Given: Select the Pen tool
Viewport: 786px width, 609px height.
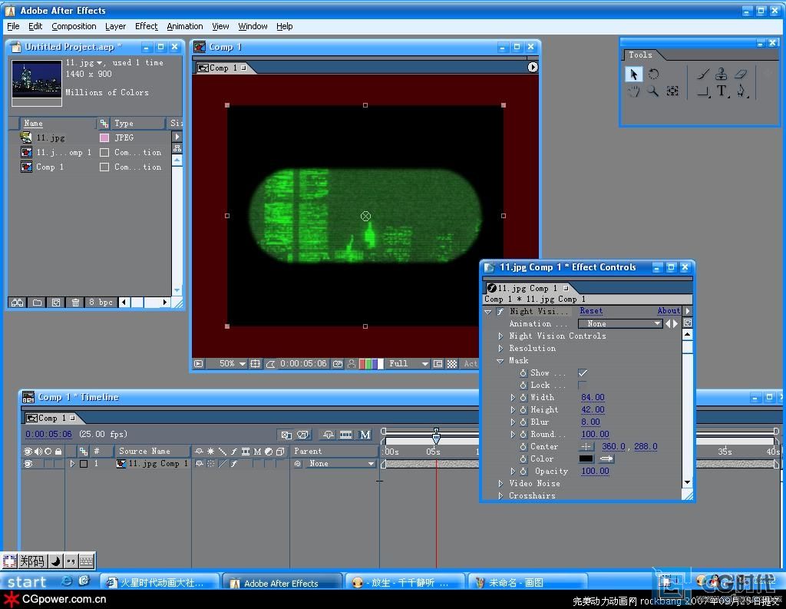Looking at the screenshot, I should pyautogui.click(x=741, y=91).
